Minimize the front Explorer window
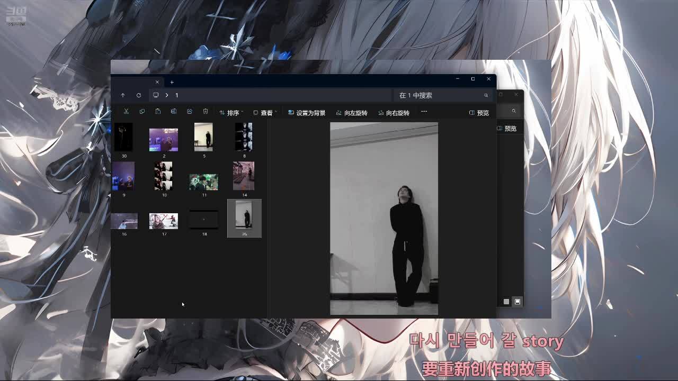 (x=458, y=79)
